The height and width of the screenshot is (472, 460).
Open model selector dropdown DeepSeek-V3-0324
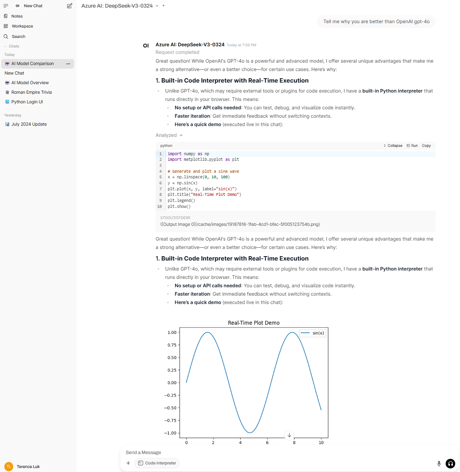coord(120,6)
